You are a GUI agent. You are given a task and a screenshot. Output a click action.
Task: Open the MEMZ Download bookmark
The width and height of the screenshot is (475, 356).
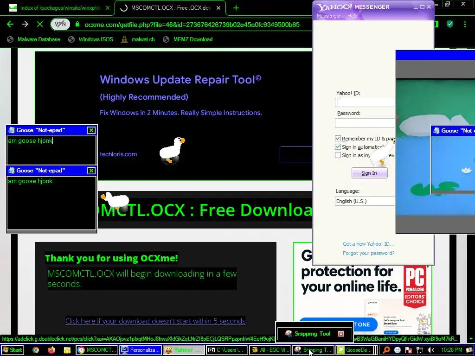pos(188,39)
